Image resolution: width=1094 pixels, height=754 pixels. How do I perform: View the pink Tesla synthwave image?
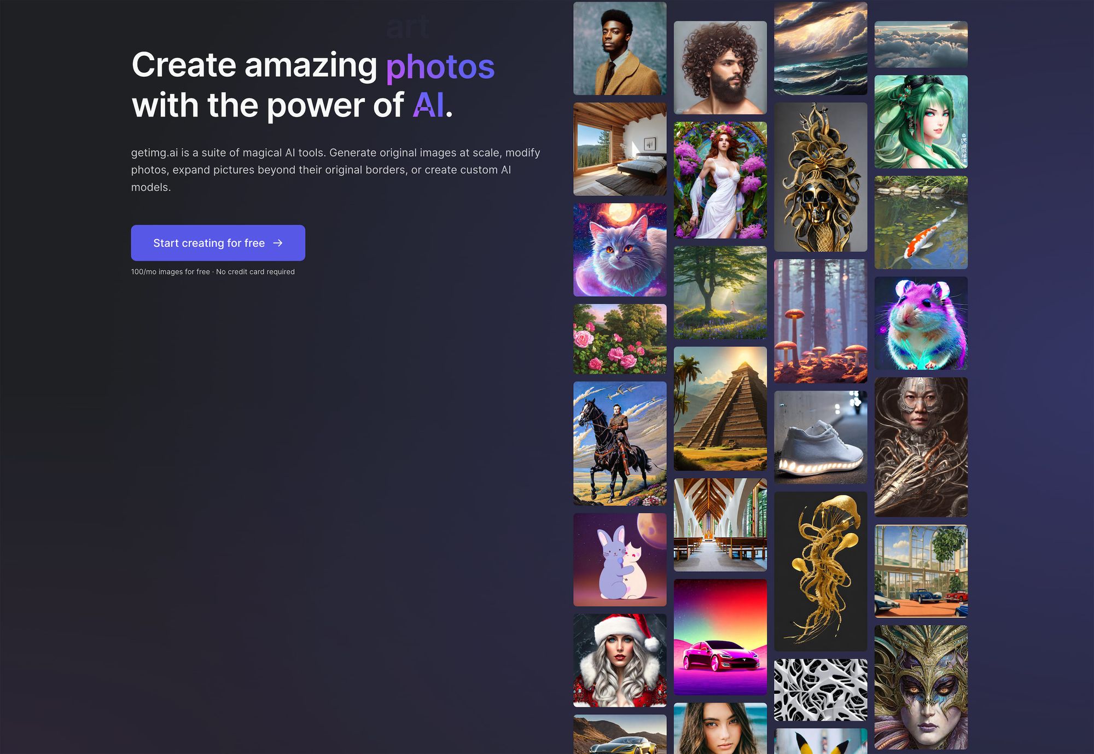(720, 637)
